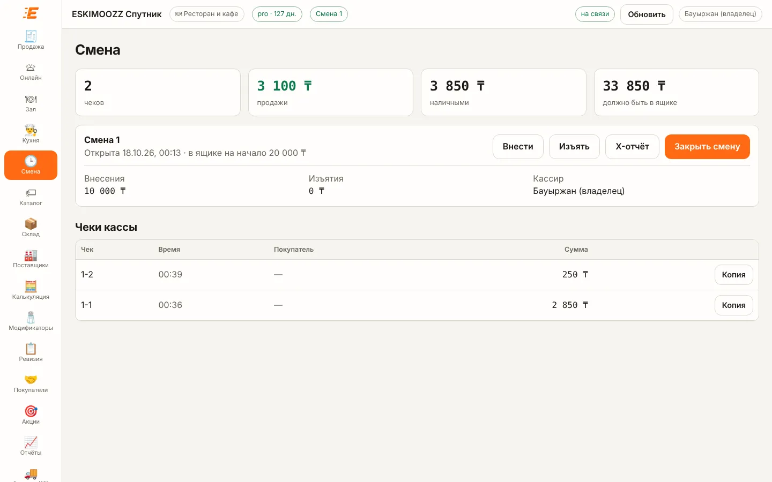Click the 250 ₸ receipt amount
The height and width of the screenshot is (482, 772).
tap(575, 275)
